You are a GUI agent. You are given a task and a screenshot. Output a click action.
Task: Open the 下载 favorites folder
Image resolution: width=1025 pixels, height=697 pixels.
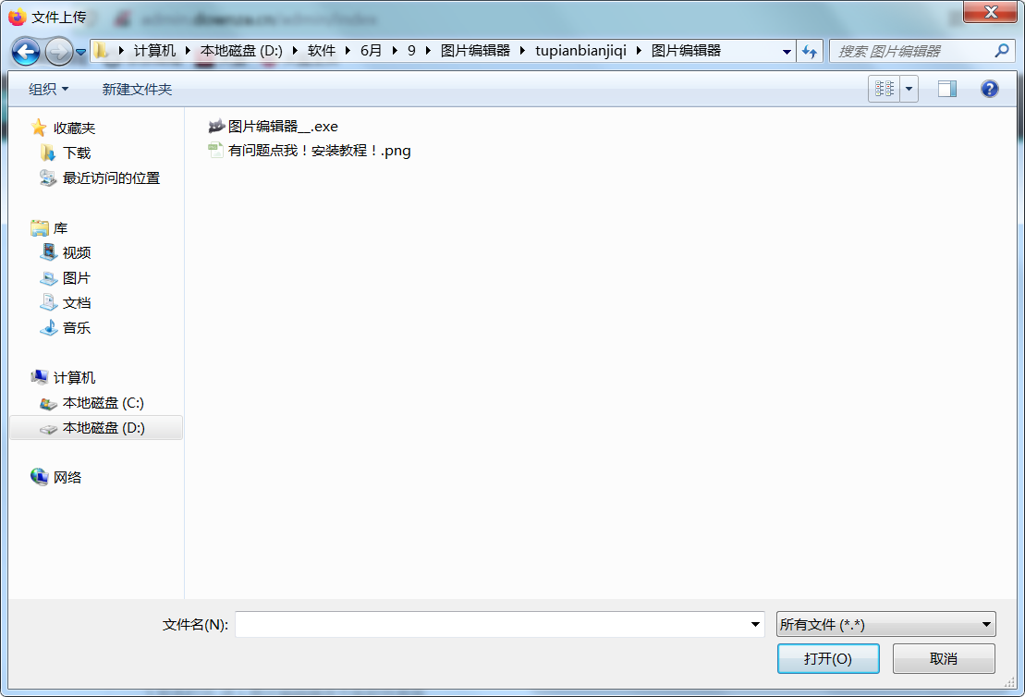pos(77,153)
